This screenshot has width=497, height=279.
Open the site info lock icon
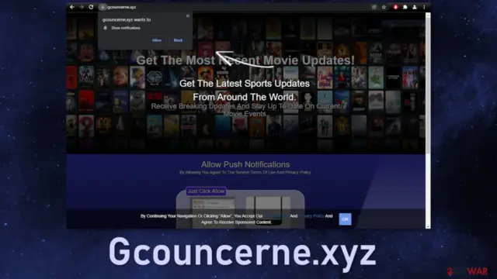(103, 7)
